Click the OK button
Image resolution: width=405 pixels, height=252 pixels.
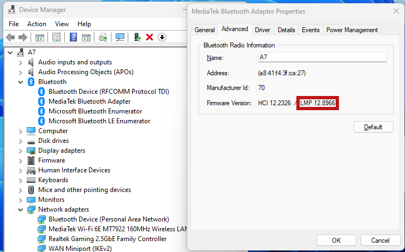(336, 241)
